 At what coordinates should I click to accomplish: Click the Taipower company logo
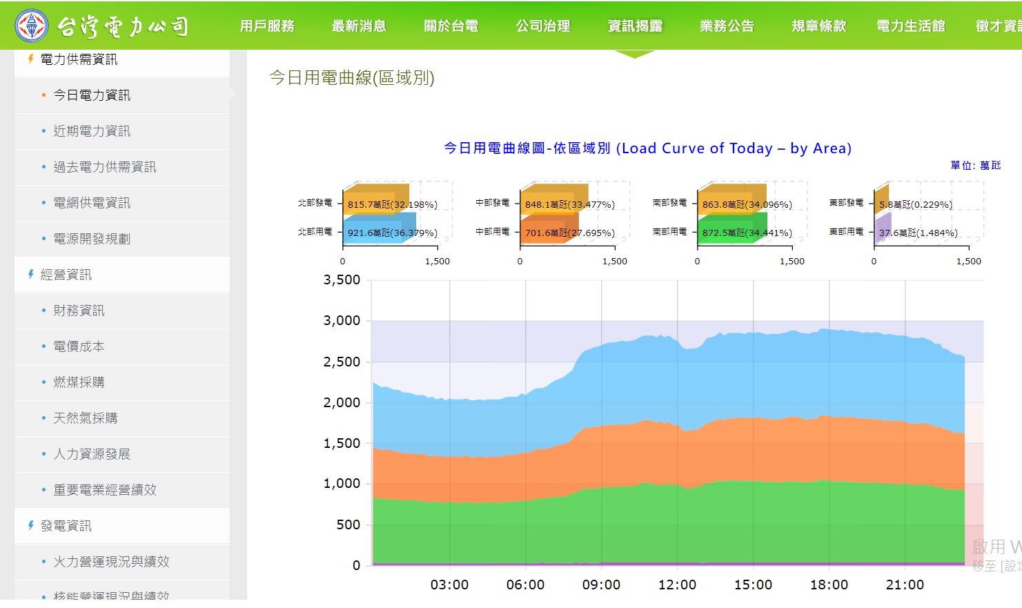pyautogui.click(x=101, y=26)
